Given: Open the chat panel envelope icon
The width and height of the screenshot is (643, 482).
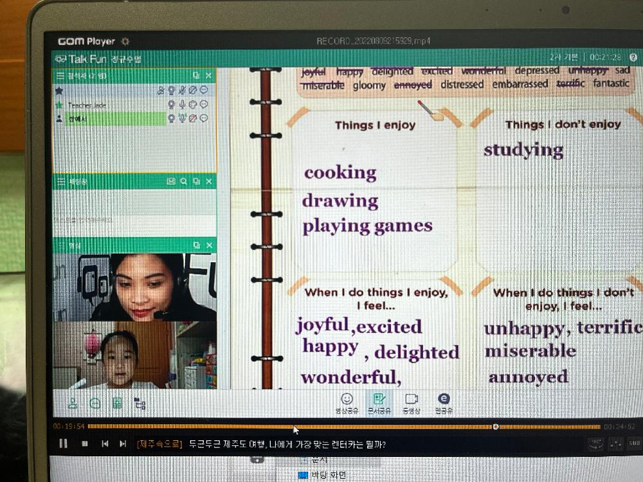Looking at the screenshot, I should coord(171,182).
